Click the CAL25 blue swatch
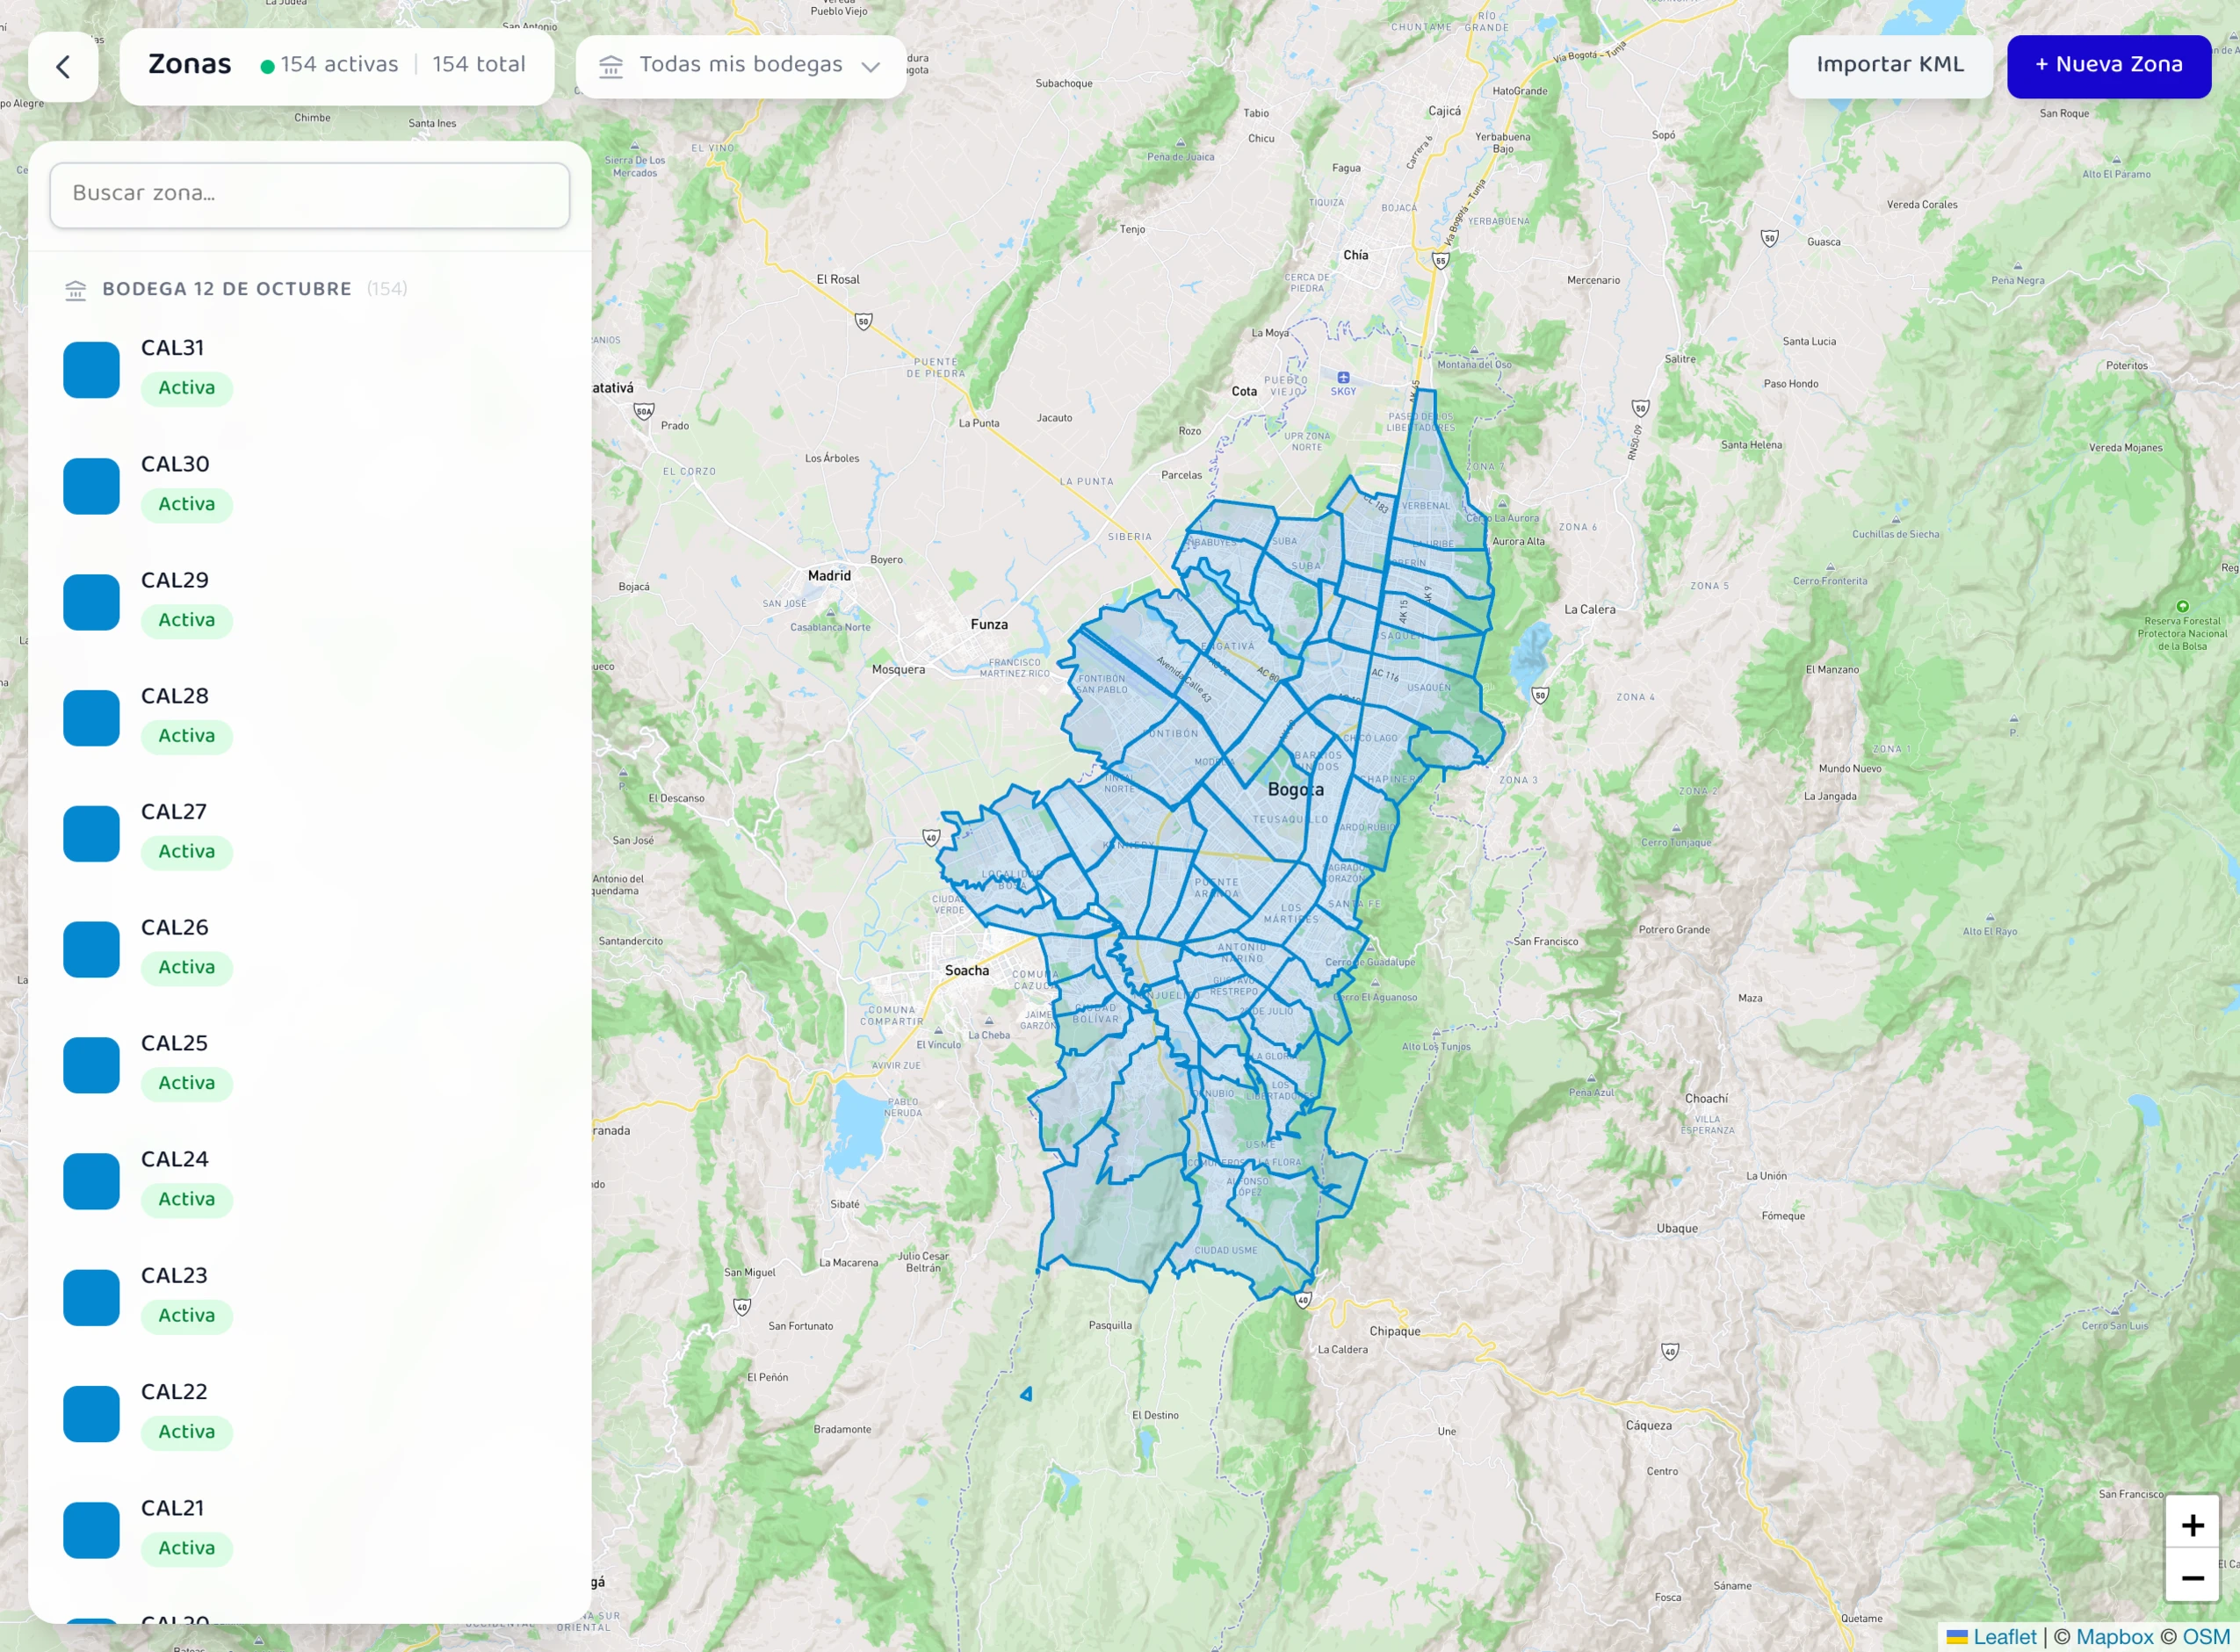The width and height of the screenshot is (2240, 1652). click(x=91, y=1064)
